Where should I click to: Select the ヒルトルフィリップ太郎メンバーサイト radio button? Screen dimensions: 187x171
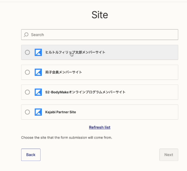[x=27, y=52]
